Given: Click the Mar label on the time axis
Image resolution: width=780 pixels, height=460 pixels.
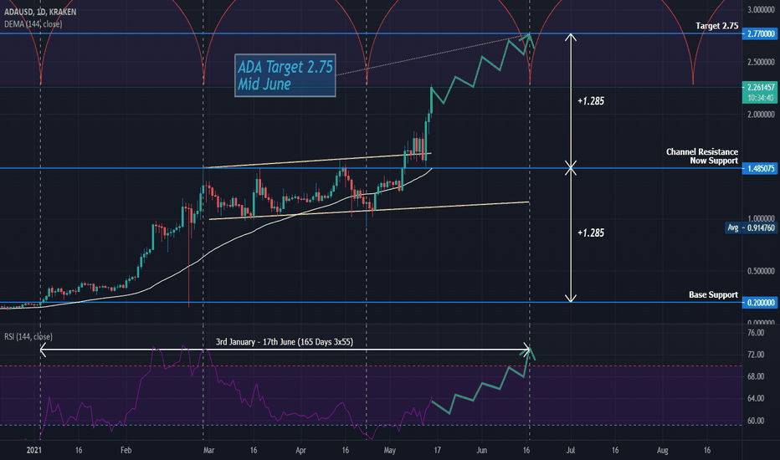Looking at the screenshot, I should tap(209, 451).
